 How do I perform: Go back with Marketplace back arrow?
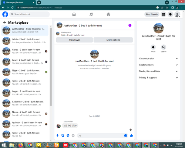4,23
